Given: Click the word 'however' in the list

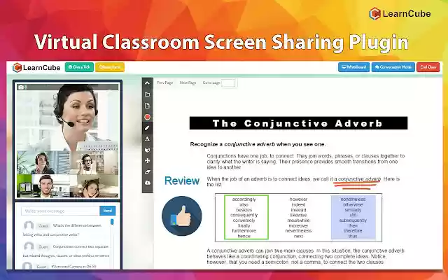Looking at the screenshot, I should [x=298, y=199].
